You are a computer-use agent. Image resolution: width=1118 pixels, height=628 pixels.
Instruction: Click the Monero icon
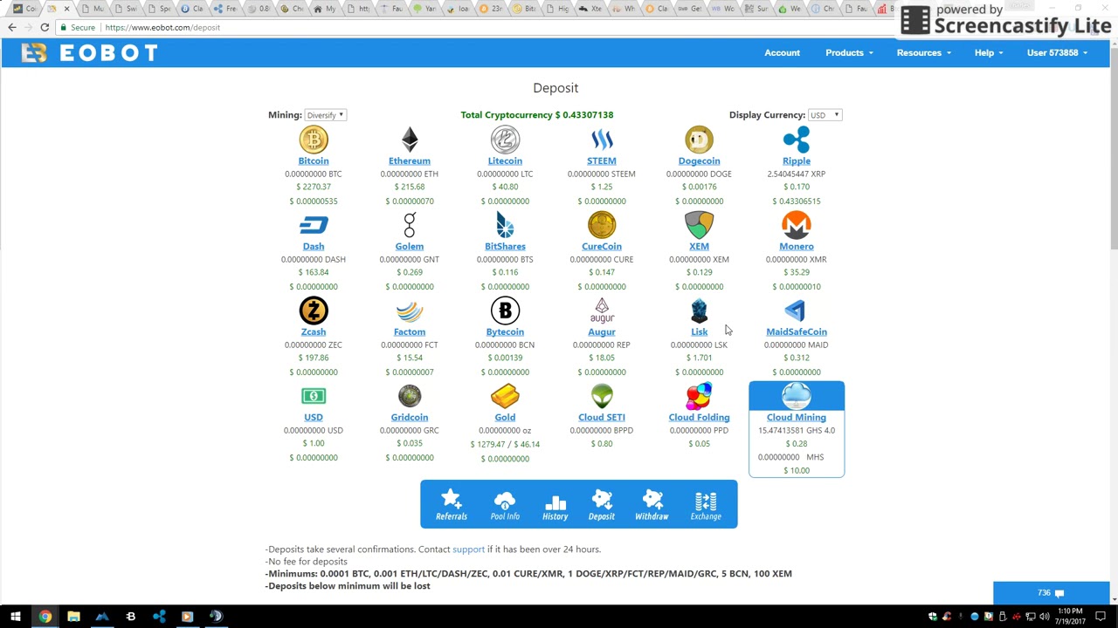(x=797, y=225)
